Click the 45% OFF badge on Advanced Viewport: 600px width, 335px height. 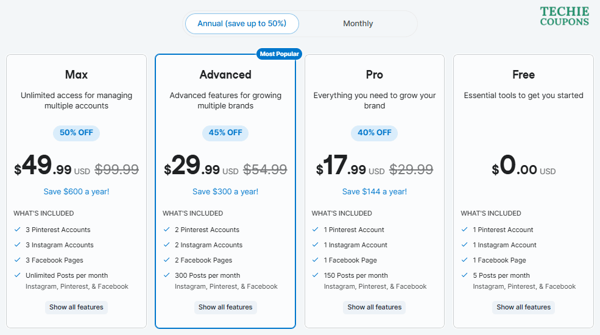[225, 133]
